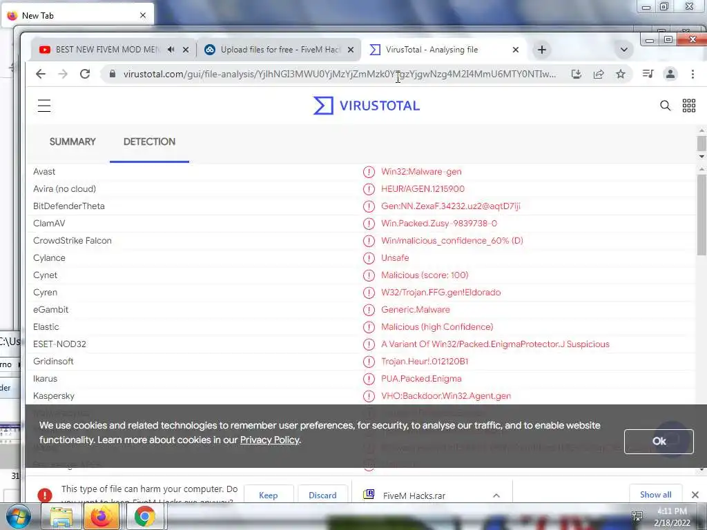
Task: Bookmark this page with the star icon
Action: [x=621, y=74]
